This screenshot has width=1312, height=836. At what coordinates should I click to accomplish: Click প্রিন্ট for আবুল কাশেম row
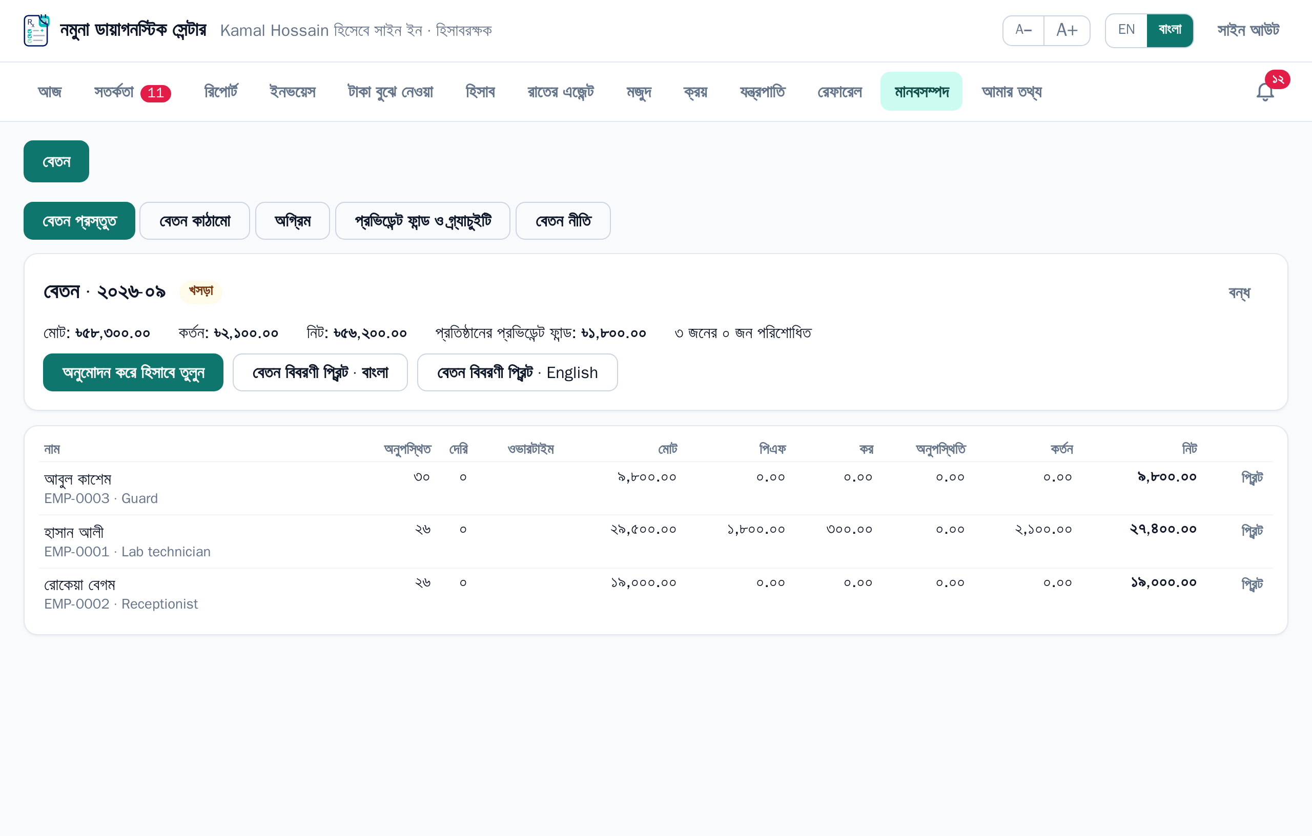coord(1252,477)
